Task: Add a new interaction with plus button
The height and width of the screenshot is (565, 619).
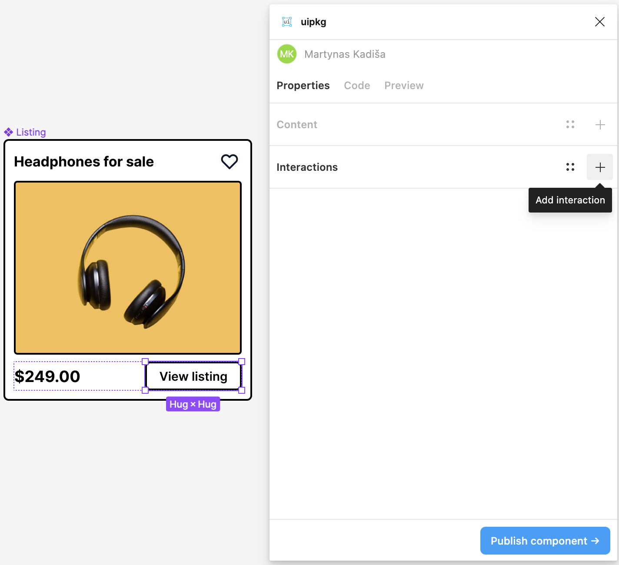Action: pyautogui.click(x=600, y=167)
